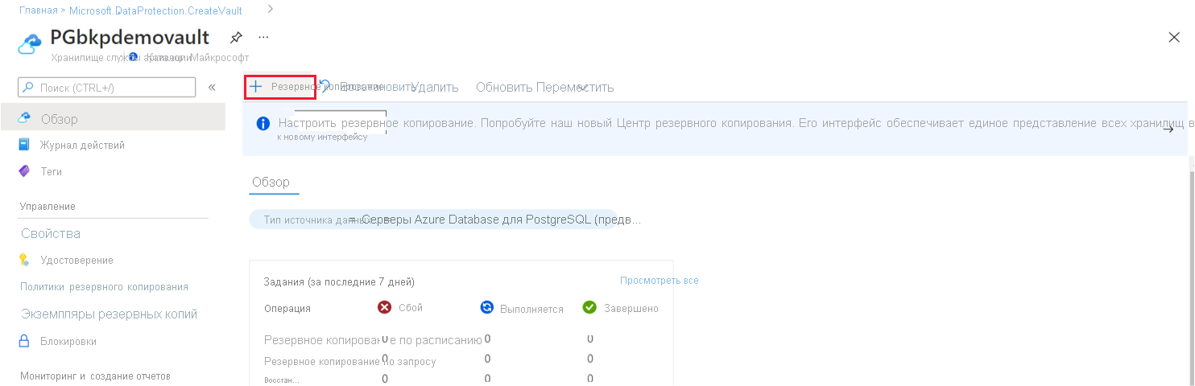
Task: Click the Резервное копирование по расписанию row label
Action: click(373, 340)
